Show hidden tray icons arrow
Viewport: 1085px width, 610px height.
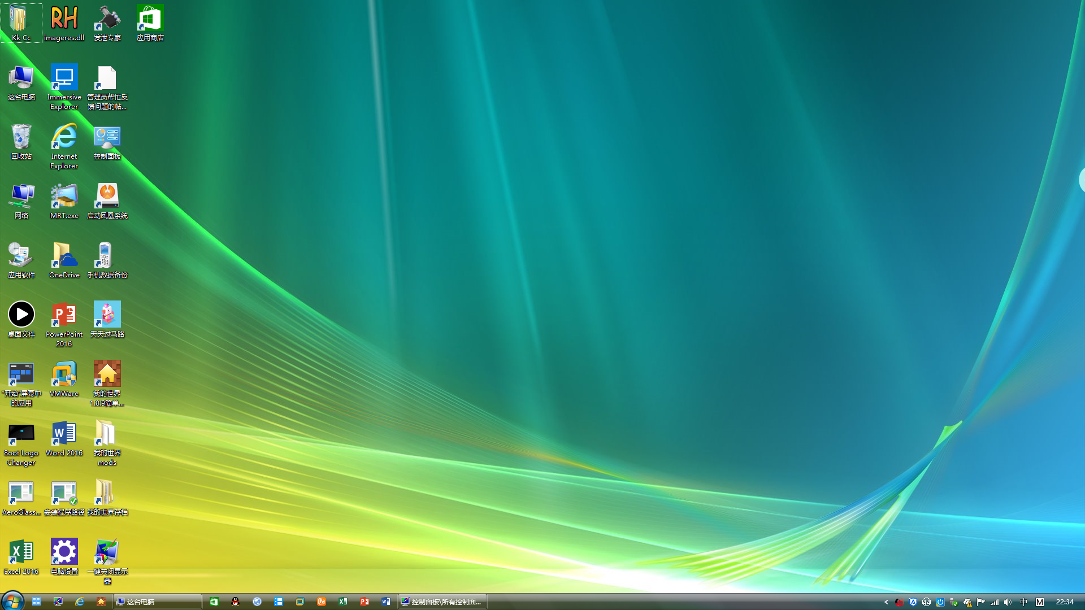click(886, 602)
